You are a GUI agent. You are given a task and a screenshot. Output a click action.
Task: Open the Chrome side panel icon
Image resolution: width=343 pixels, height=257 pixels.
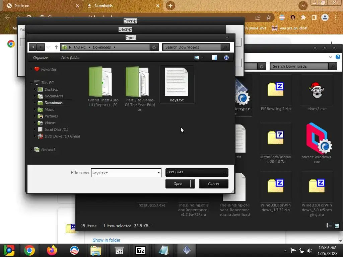coord(314,17)
